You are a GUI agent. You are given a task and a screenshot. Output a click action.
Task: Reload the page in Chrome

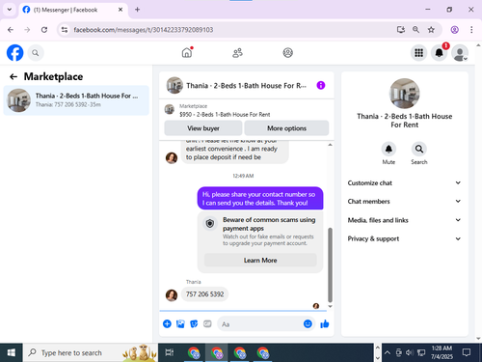(44, 30)
